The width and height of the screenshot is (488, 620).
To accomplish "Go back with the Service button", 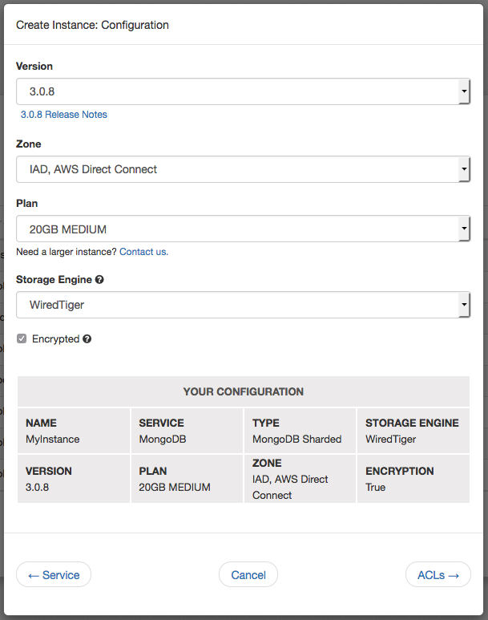I will click(54, 574).
